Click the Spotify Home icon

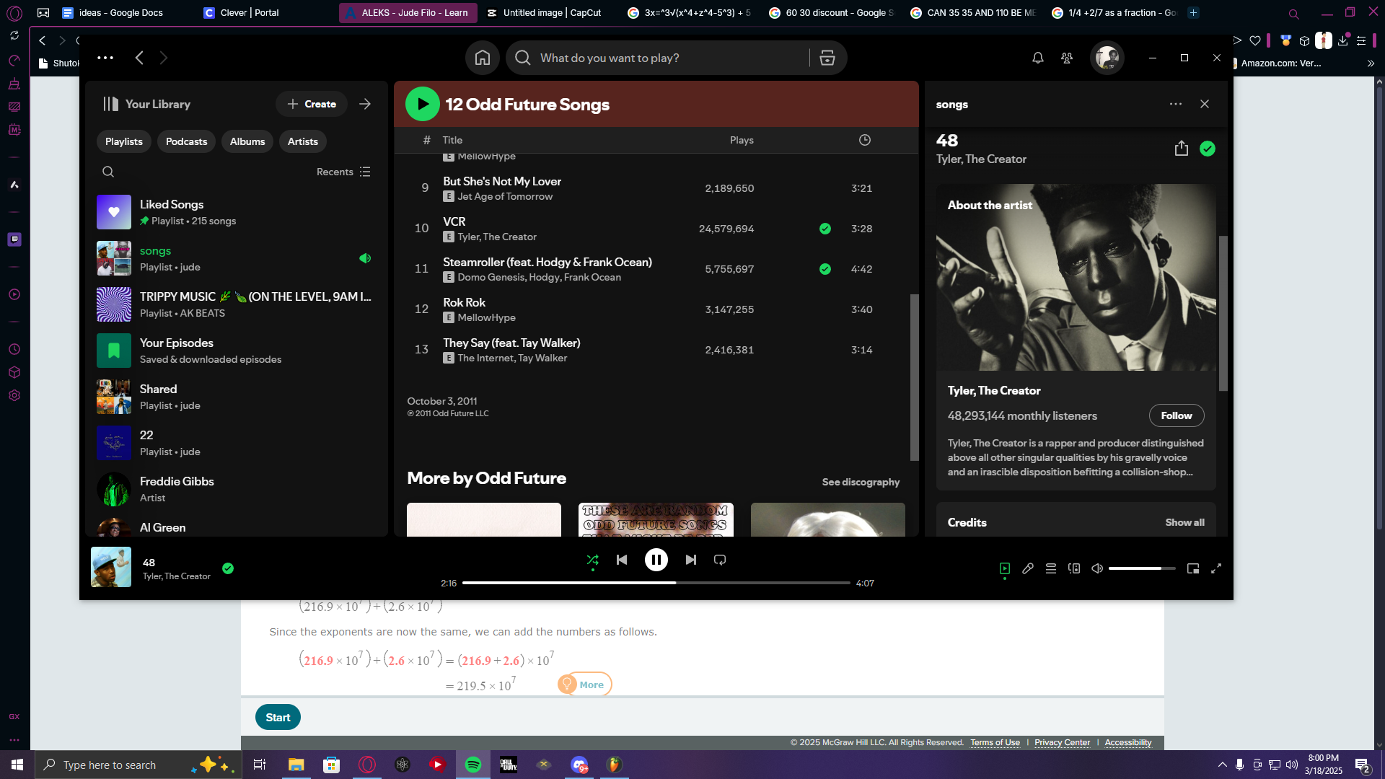[483, 58]
